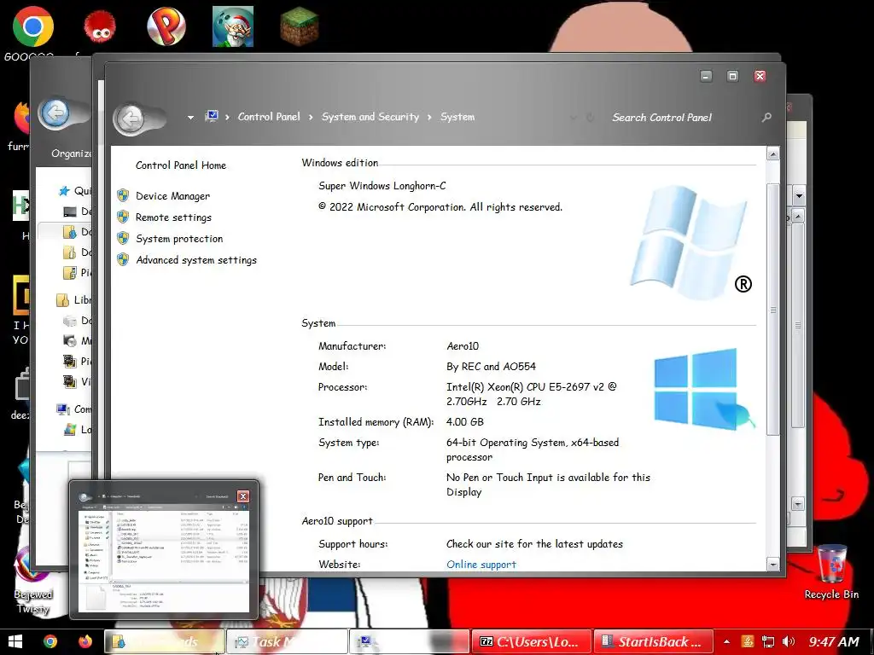
Task: Open the volume control in system tray
Action: [788, 641]
